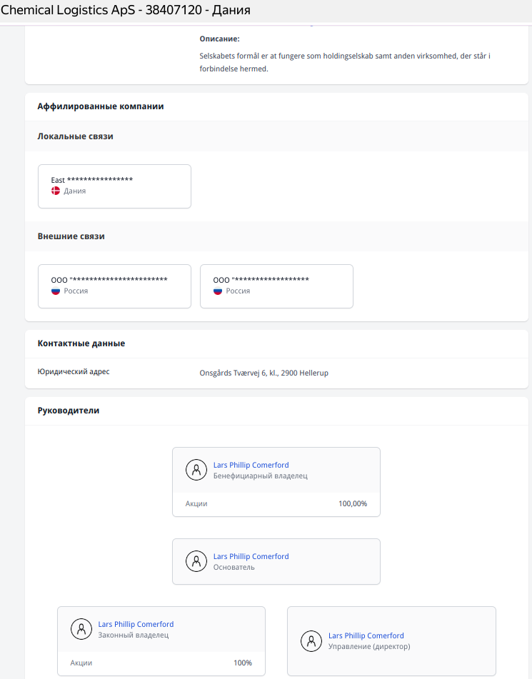The height and width of the screenshot is (679, 532).
Task: Select the legal address Onsgårds Tværvej text
Action: pos(264,373)
